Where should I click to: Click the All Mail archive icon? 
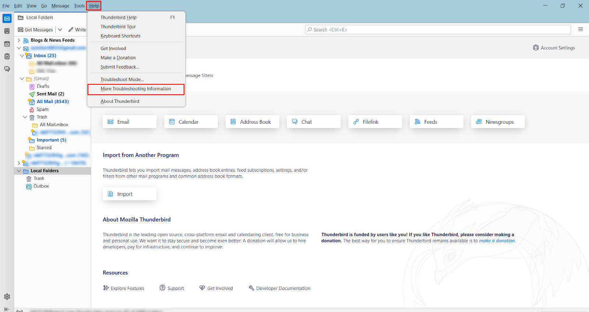point(32,102)
